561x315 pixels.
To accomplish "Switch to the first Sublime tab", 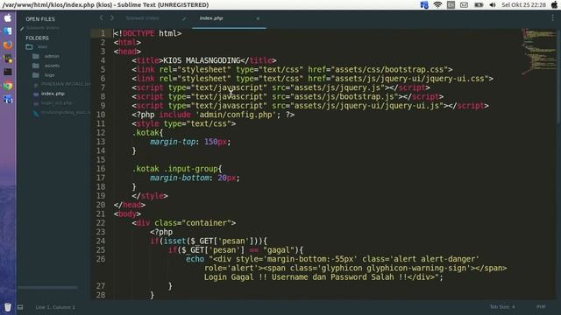I will (x=142, y=18).
